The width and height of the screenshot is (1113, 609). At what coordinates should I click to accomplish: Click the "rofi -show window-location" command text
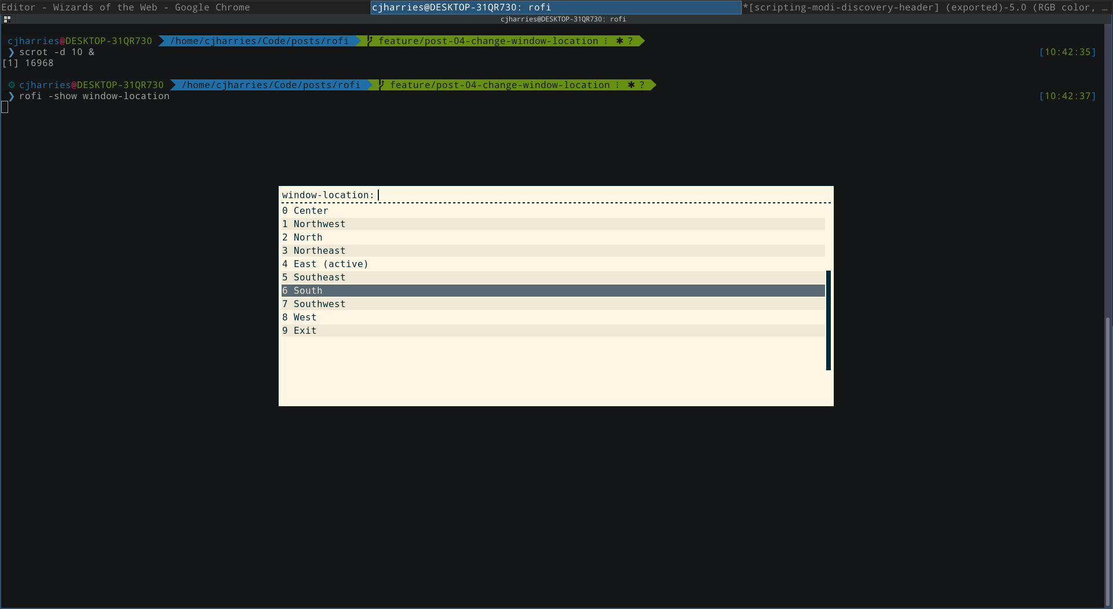point(94,96)
